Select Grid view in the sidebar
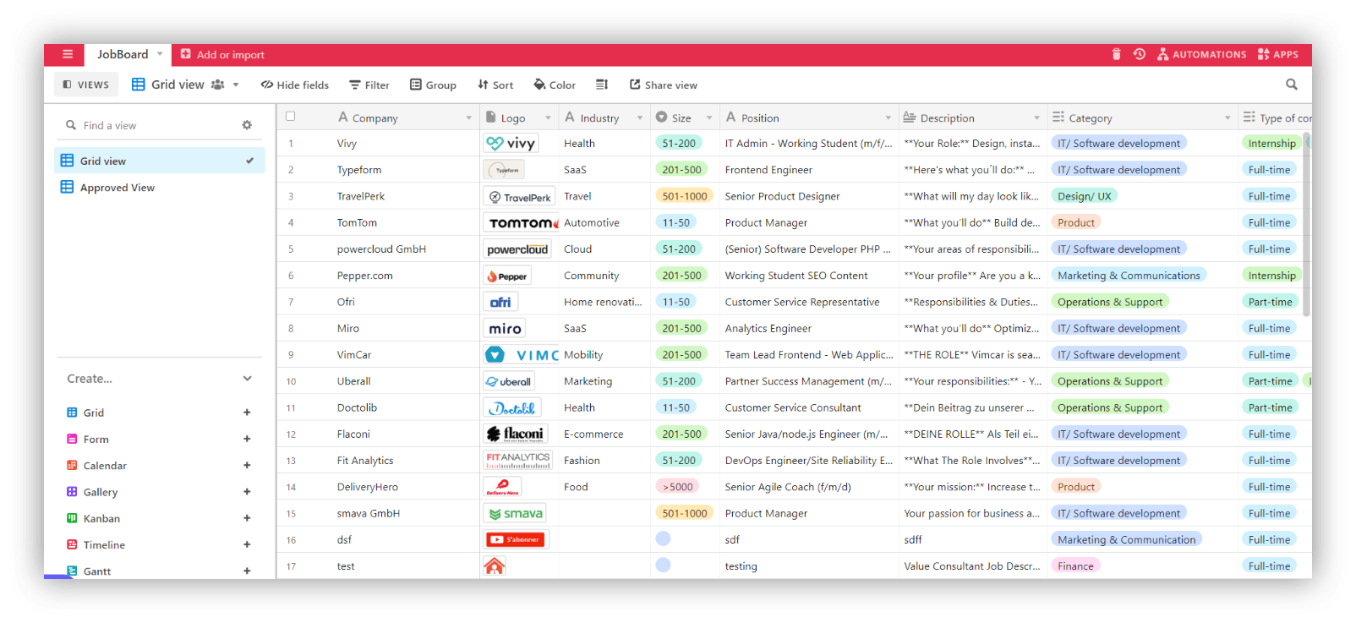This screenshot has height=623, width=1356. (x=160, y=161)
